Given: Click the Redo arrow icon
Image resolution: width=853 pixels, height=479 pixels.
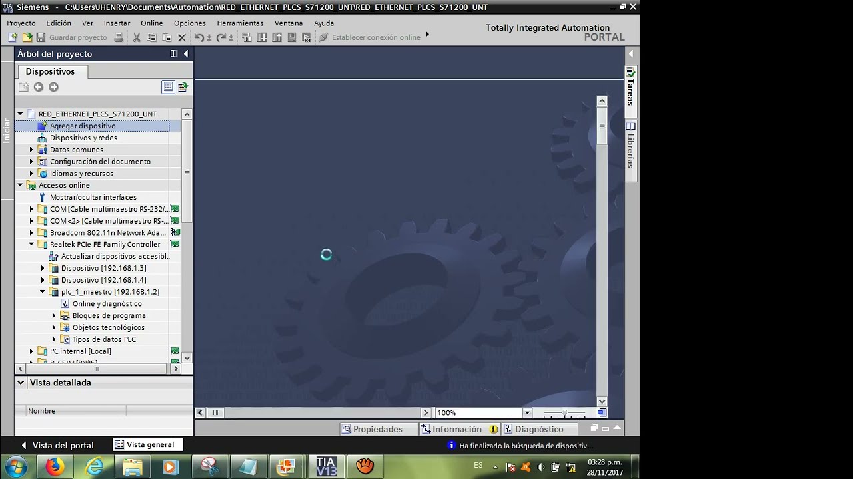Looking at the screenshot, I should click(x=221, y=37).
